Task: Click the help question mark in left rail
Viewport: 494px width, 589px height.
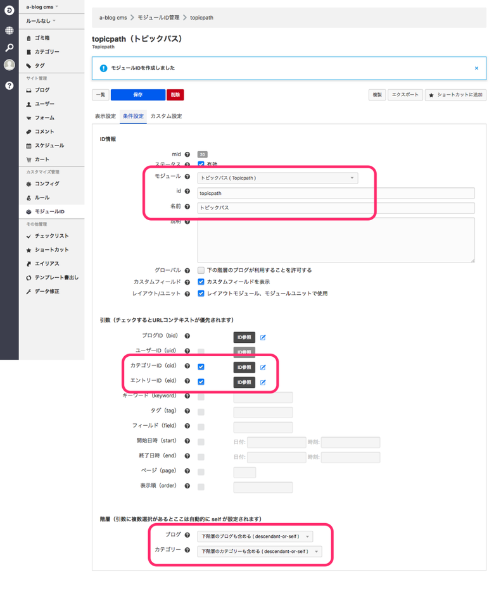Action: point(9,85)
